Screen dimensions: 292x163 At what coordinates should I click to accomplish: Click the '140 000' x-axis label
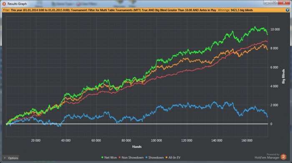pos(217,141)
